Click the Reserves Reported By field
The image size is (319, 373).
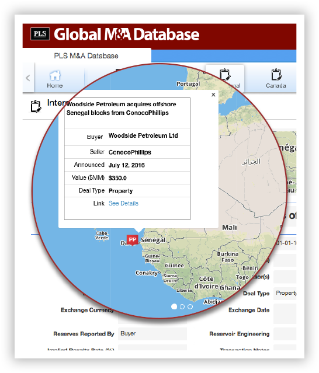click(152, 333)
